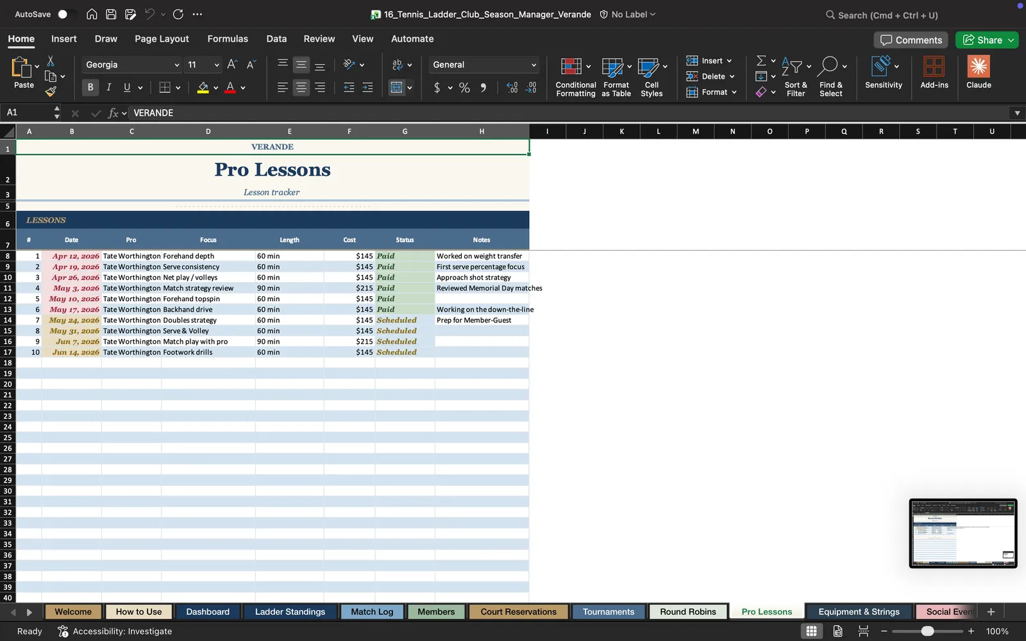Open the Format cells menu
The width and height of the screenshot is (1026, 641).
[711, 92]
